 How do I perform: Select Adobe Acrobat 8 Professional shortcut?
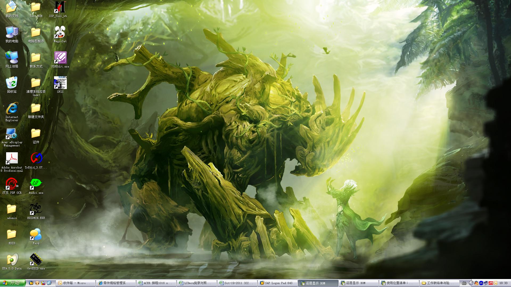pos(12,162)
